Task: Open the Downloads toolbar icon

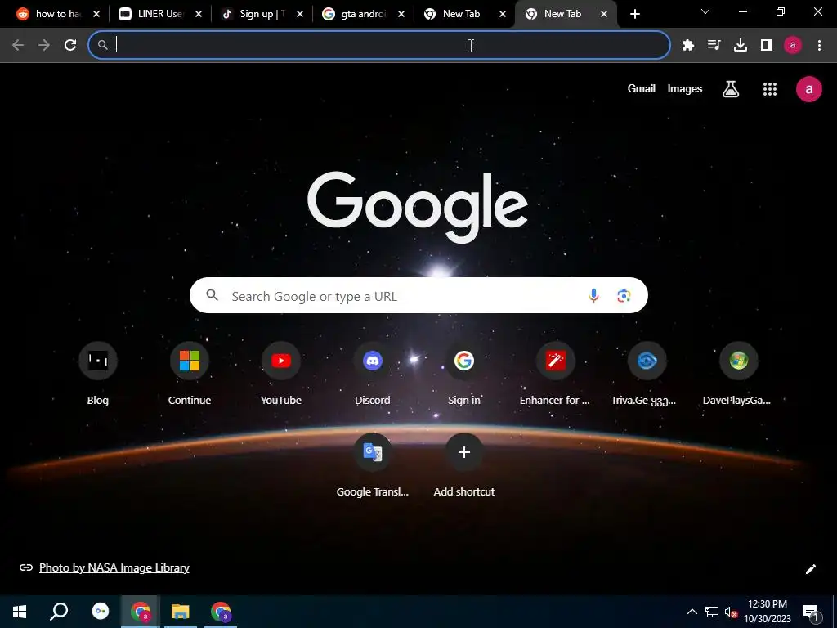Action: click(x=741, y=46)
